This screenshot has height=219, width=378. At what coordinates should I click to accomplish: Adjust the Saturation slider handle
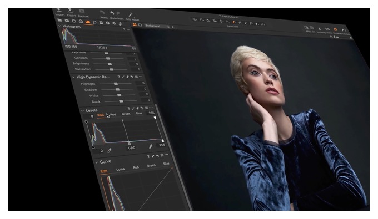click(111, 69)
